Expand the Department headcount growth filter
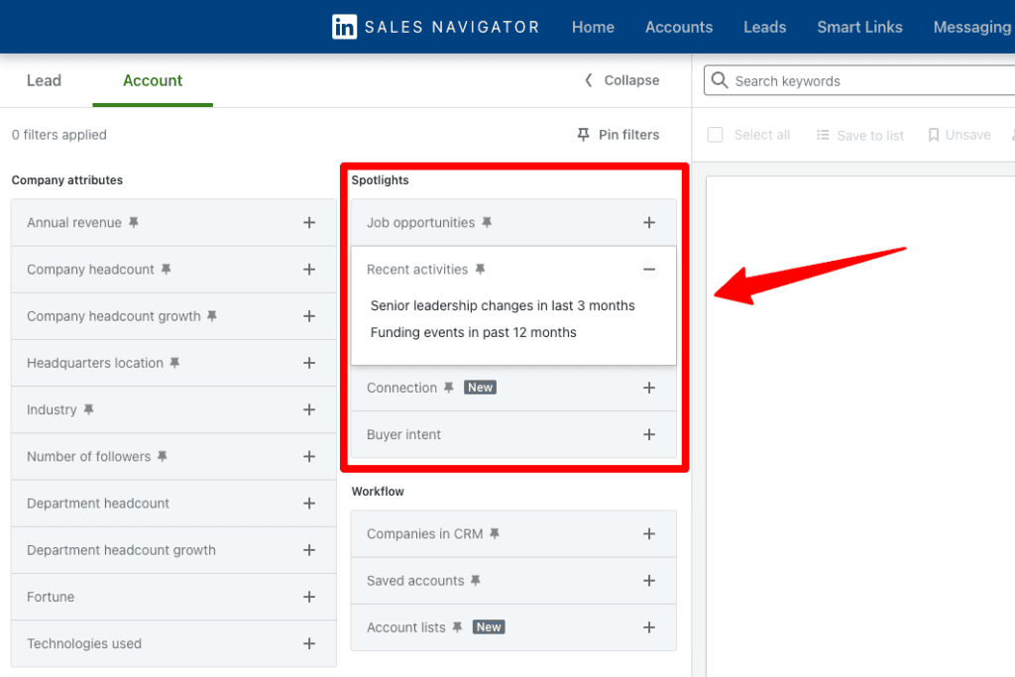Image resolution: width=1015 pixels, height=677 pixels. (x=309, y=549)
